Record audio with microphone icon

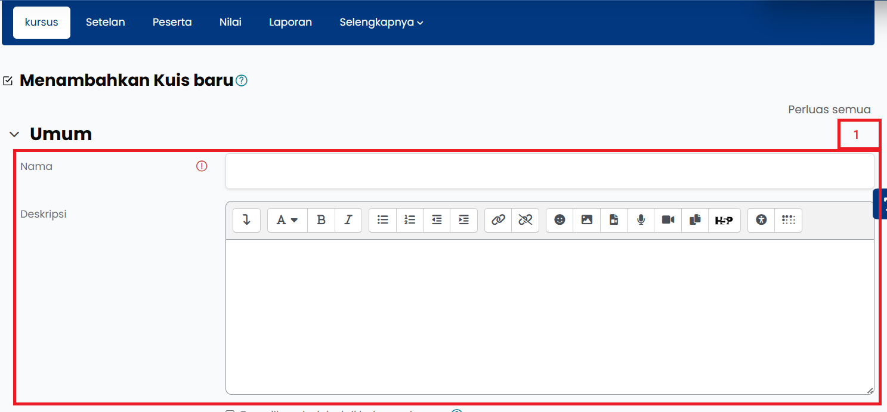pos(641,220)
